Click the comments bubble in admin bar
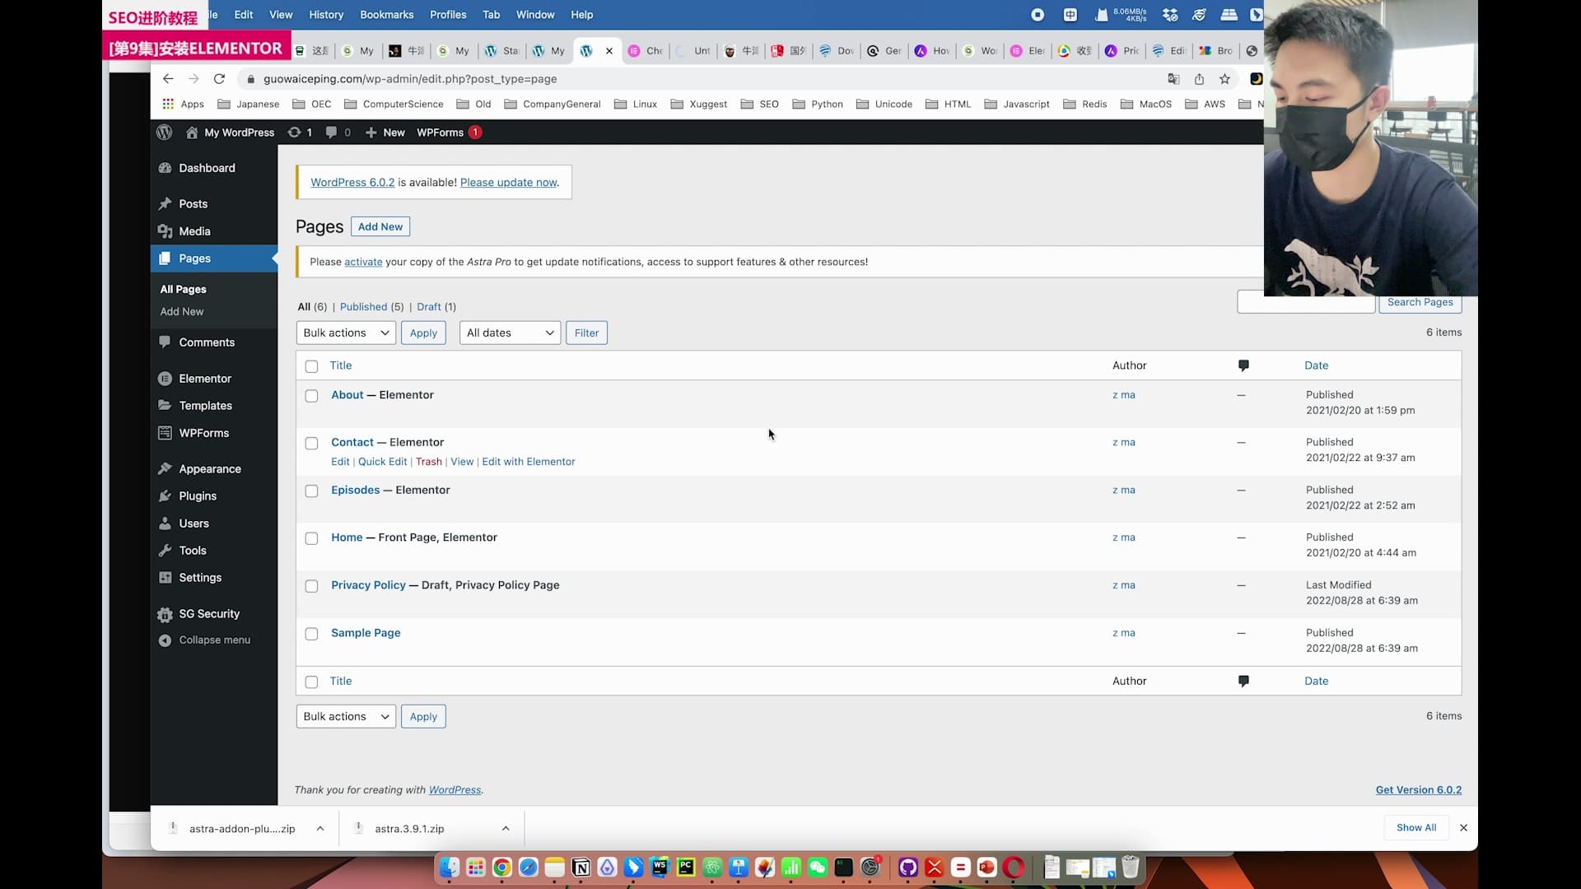 pyautogui.click(x=331, y=133)
